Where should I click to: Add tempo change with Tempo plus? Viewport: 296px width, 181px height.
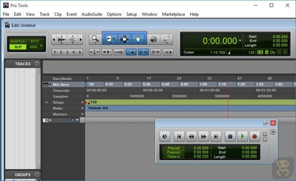(82, 102)
